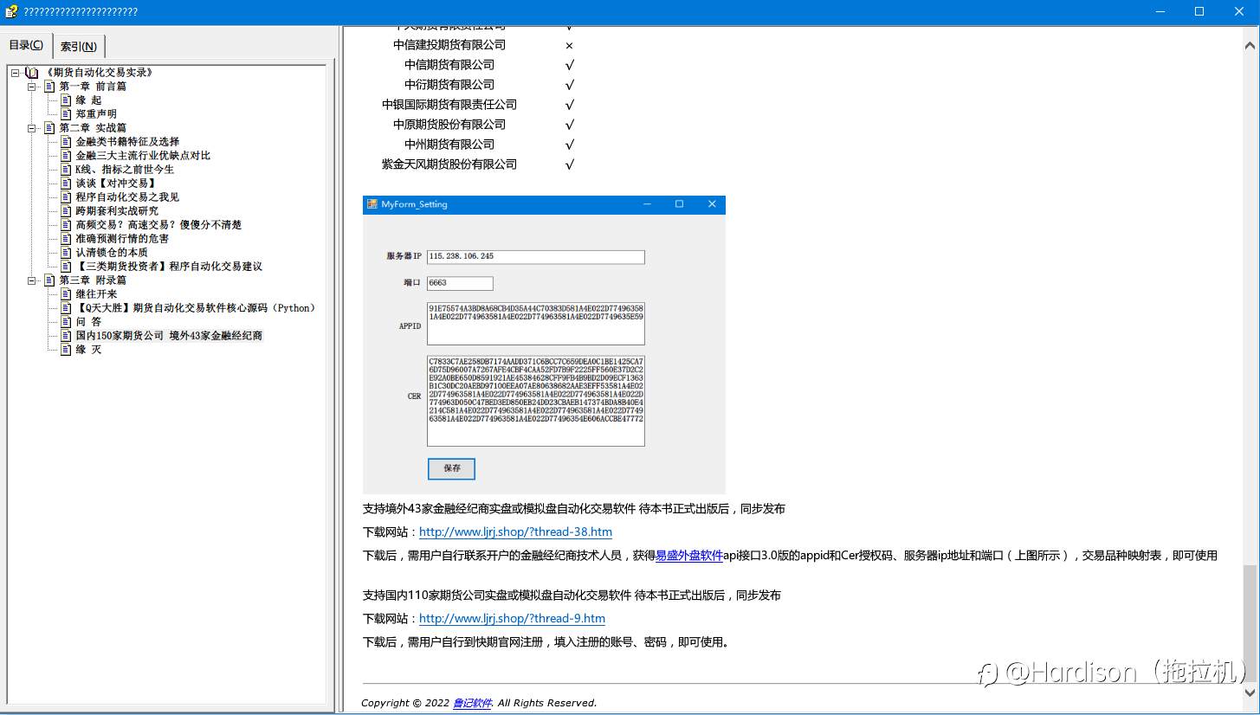Click the × mark beside 中信建投期货有限公司
The image size is (1260, 715).
(x=569, y=46)
